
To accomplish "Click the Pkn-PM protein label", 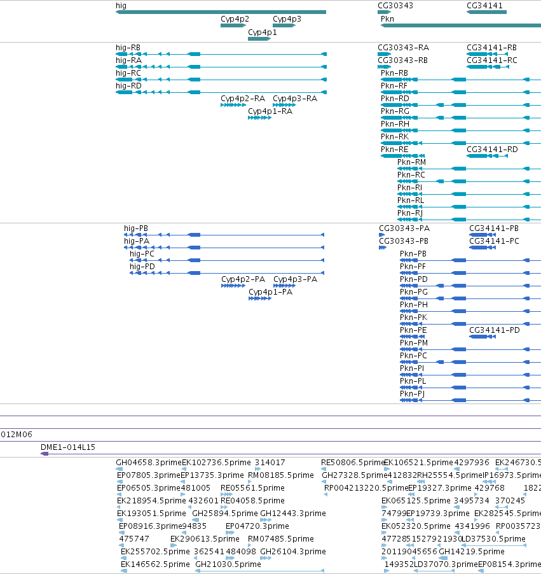I will point(414,343).
